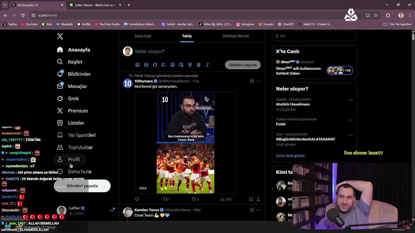
Task: Click Daha fazla göster link
Action: pyautogui.click(x=290, y=156)
